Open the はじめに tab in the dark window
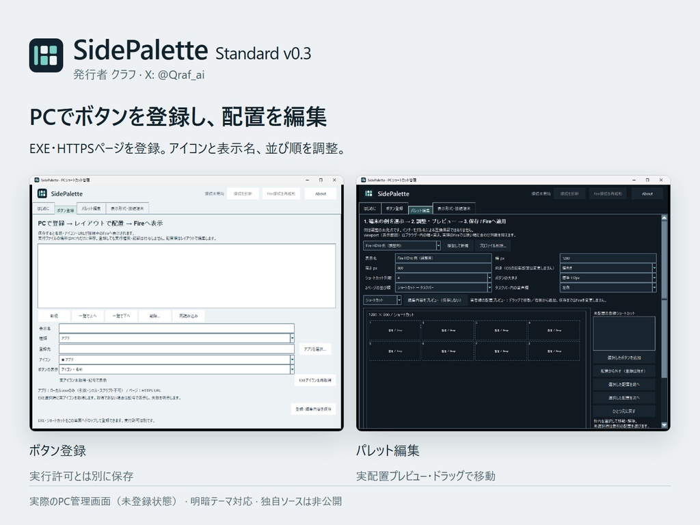Screen dimensions: 700x525 point(370,208)
